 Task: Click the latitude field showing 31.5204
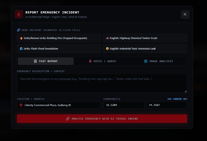pos(124,105)
